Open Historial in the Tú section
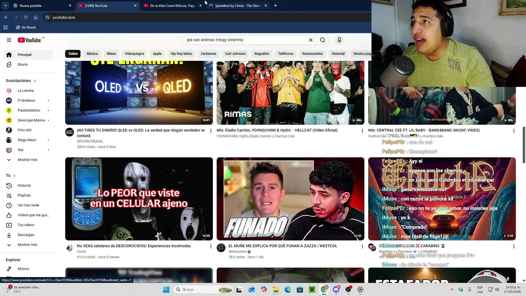This screenshot has height=296, width=526. (x=28, y=185)
